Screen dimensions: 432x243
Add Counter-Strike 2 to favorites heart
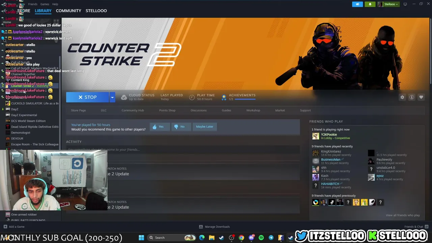click(x=421, y=97)
